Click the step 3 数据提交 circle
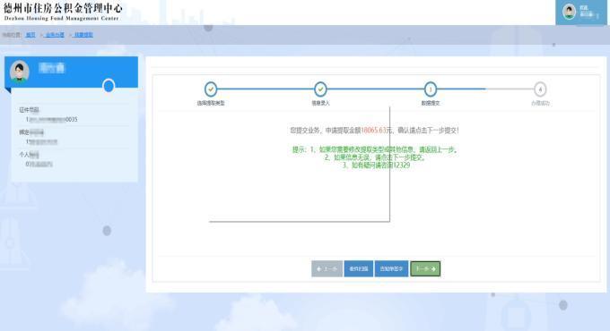610x331 pixels. (431, 89)
